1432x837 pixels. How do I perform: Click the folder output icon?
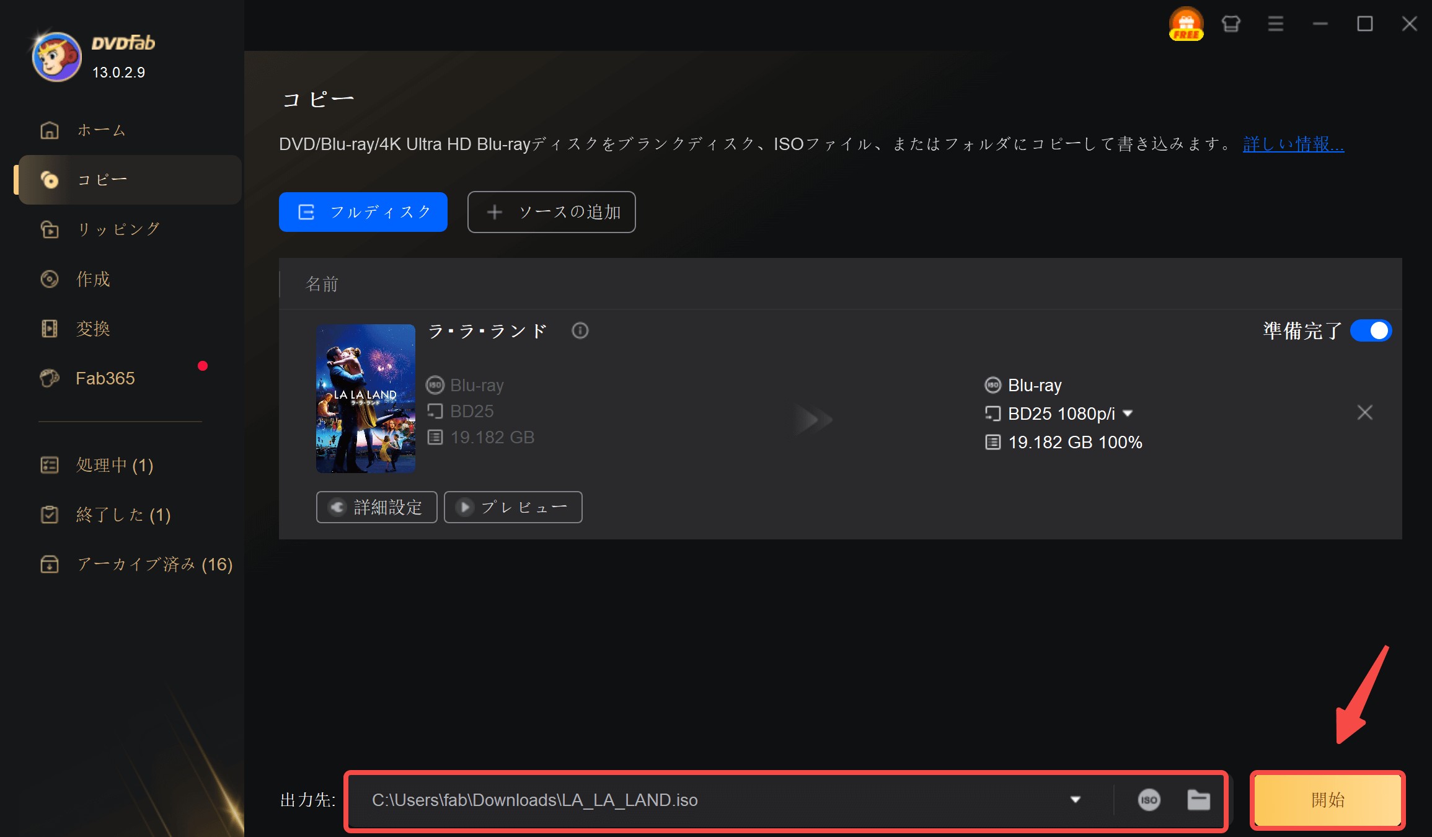pyautogui.click(x=1198, y=800)
